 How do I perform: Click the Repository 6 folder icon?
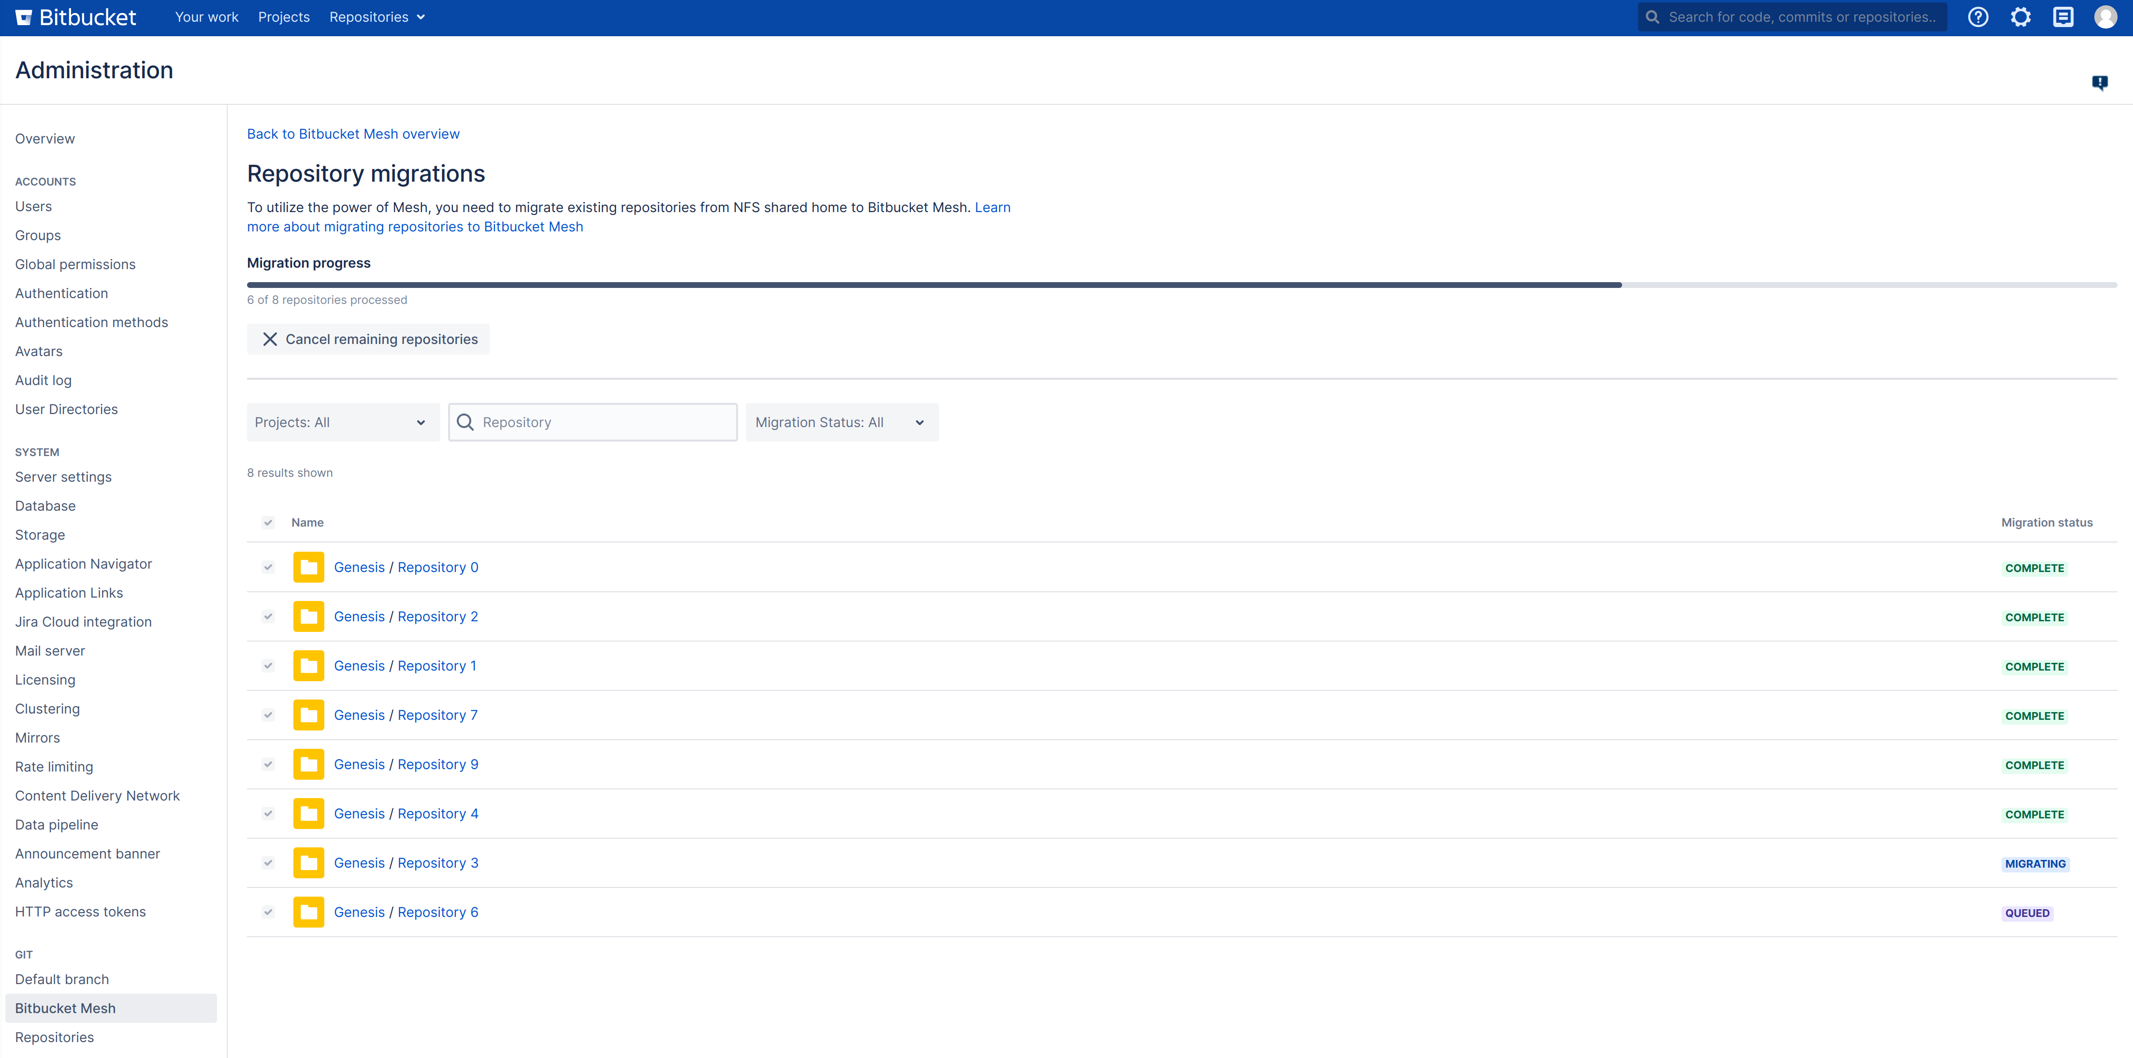(x=308, y=912)
